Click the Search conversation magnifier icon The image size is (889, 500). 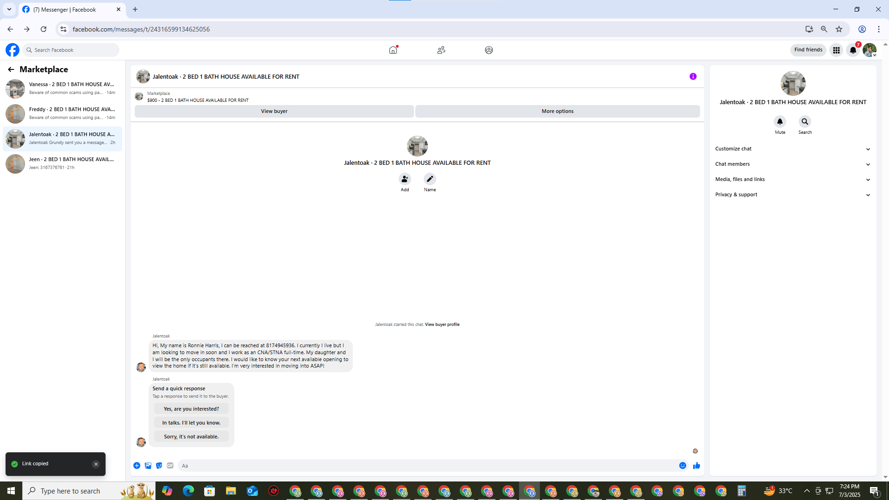click(x=805, y=122)
